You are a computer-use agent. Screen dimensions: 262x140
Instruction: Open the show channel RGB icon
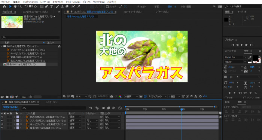(x=120, y=97)
